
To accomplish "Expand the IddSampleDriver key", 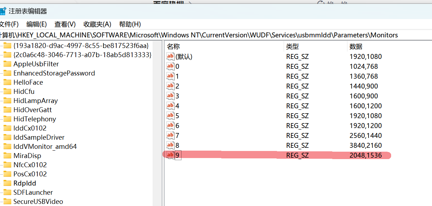I will [39, 137].
